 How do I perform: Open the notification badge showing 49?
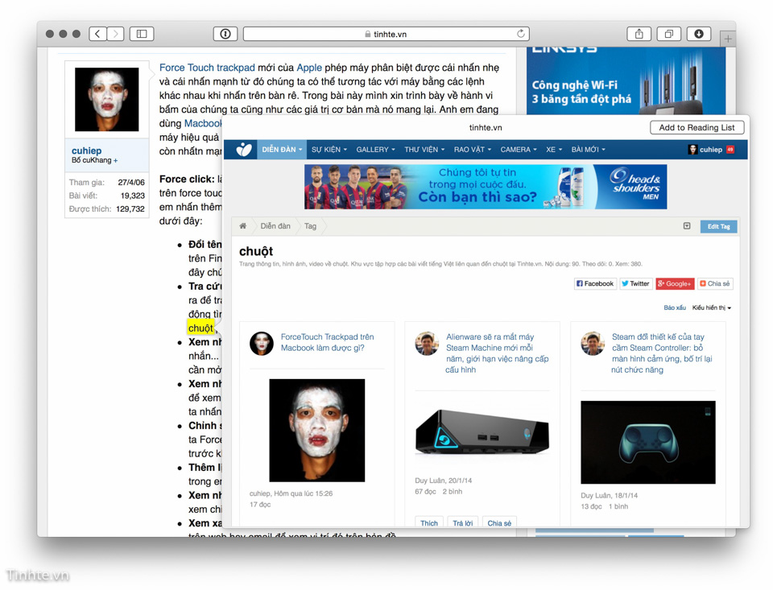[x=730, y=150]
